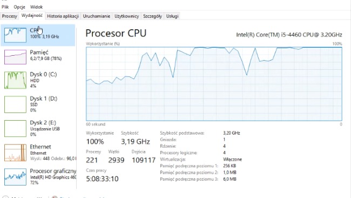Go to the Uruchamianie tab
The width and height of the screenshot is (351, 198).
(x=97, y=16)
